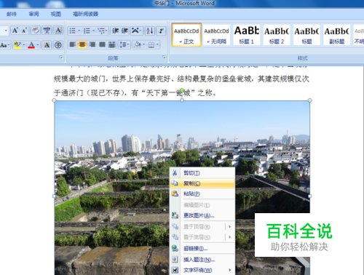Click the Shading paint bucket icon

138,44
